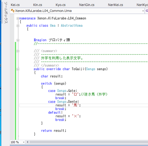Click the horizontal scrollbar left arrow
This screenshot has width=148, height=146.
coord(27,142)
